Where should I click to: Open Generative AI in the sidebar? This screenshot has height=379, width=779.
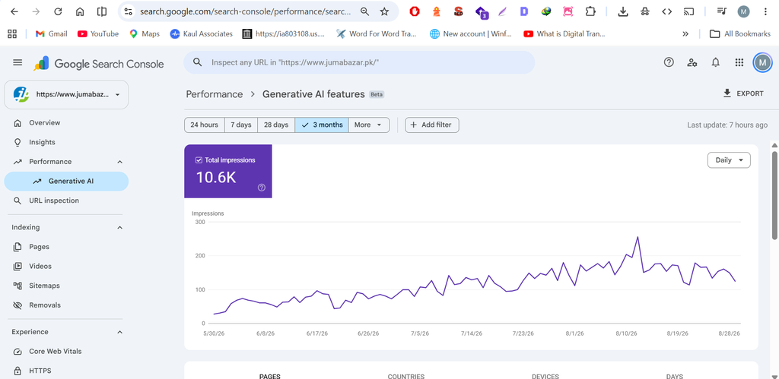pos(67,181)
